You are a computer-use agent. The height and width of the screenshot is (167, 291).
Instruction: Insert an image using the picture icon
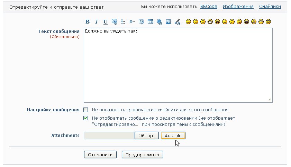[169, 22]
